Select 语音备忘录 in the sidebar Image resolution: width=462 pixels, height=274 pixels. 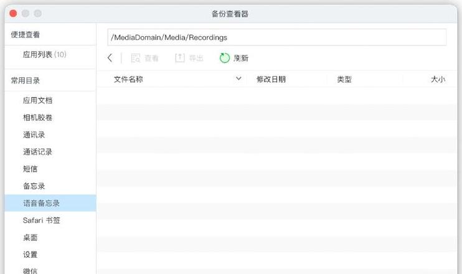50,203
